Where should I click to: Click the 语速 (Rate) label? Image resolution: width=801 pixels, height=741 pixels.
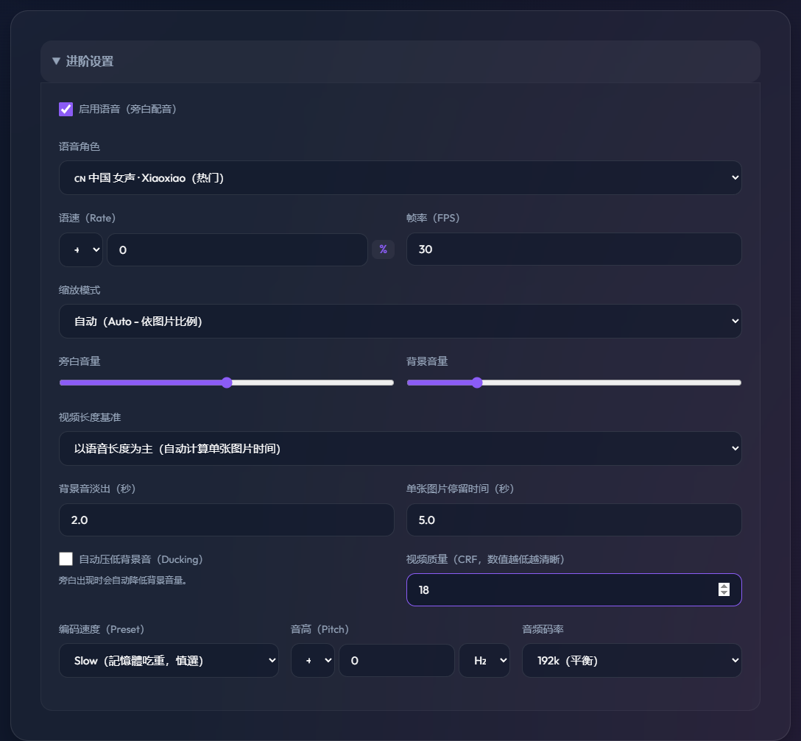click(88, 218)
